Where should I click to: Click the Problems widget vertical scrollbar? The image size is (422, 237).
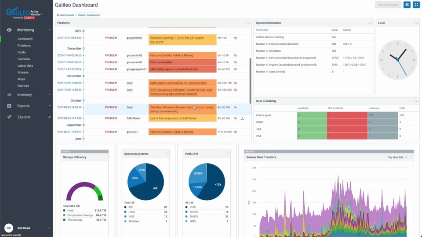(x=250, y=81)
